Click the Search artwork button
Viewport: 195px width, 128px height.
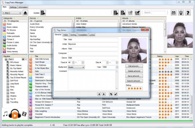click(x=134, y=81)
